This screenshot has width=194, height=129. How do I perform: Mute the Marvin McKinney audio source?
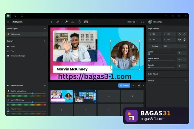[8, 100]
